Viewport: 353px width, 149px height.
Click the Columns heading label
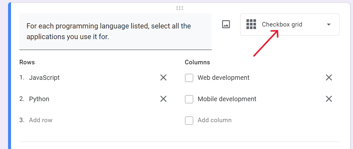point(197,62)
